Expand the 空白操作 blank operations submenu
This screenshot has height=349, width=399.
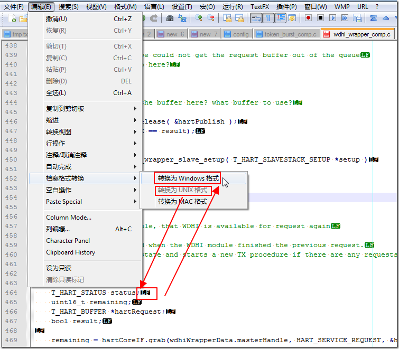click(86, 190)
